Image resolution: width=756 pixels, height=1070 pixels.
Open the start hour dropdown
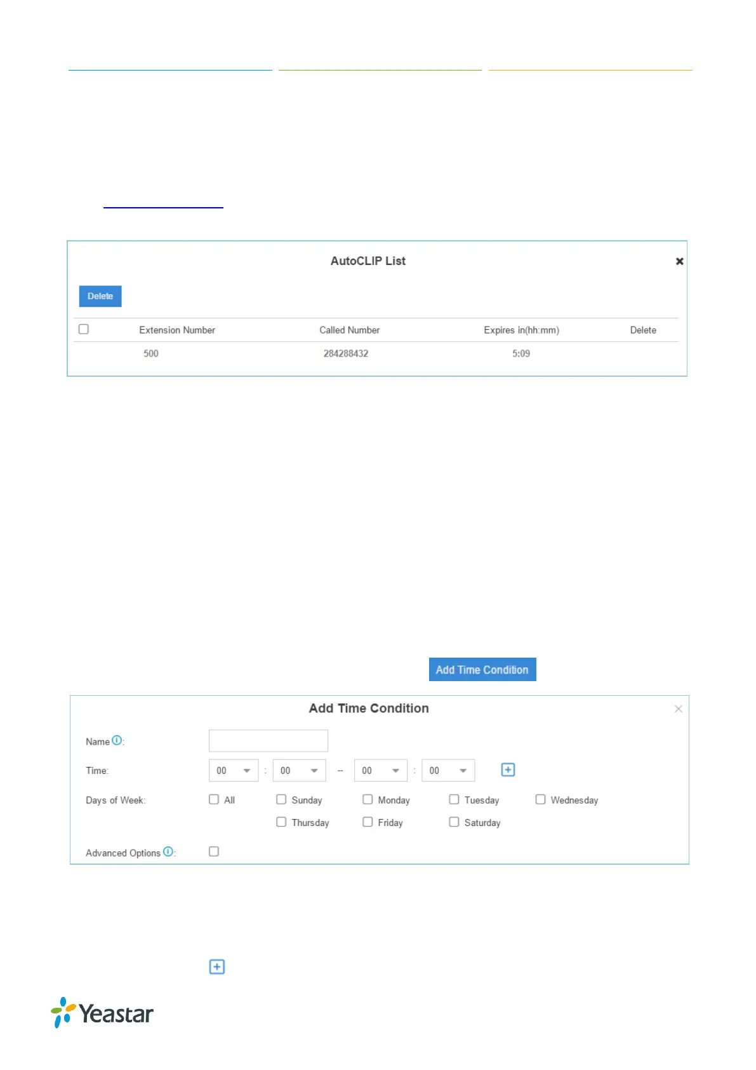coord(234,771)
